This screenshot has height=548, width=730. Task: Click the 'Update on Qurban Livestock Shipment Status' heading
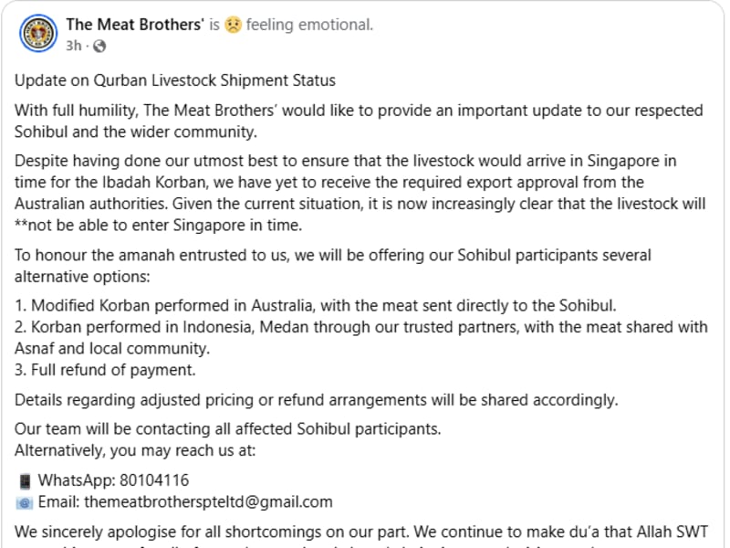(175, 80)
